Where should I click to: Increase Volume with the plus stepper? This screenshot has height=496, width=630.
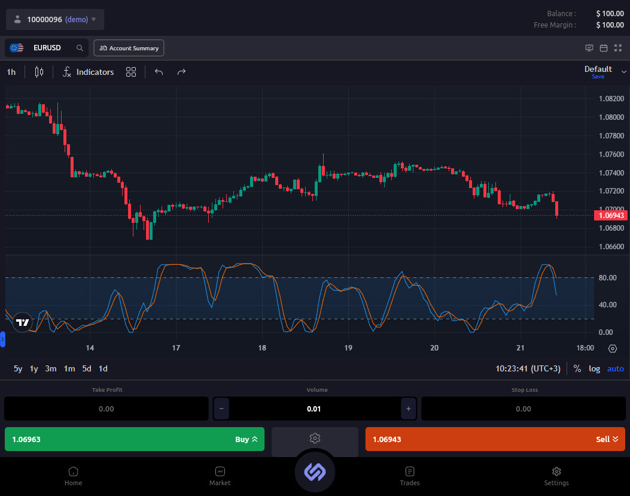(407, 409)
